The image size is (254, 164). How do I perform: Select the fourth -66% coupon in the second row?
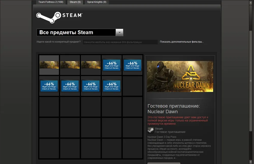click(112, 86)
